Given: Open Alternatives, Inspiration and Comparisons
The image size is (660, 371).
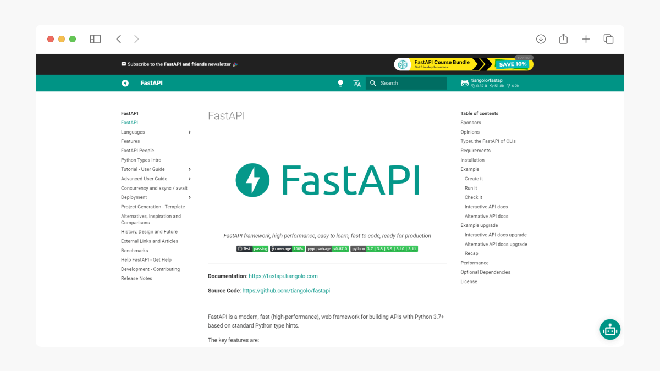Looking at the screenshot, I should coord(151,219).
